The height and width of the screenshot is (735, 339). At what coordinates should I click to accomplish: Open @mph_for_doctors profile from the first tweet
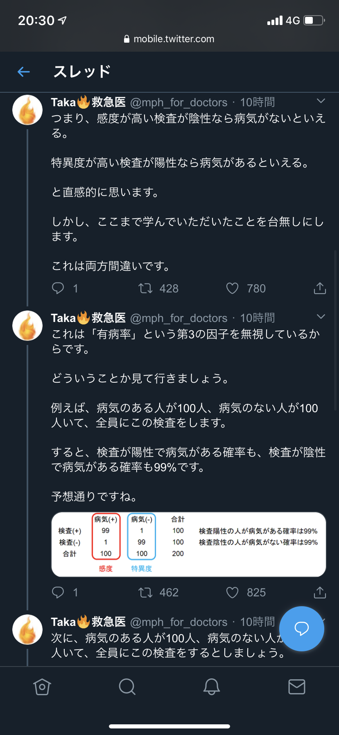(x=179, y=103)
